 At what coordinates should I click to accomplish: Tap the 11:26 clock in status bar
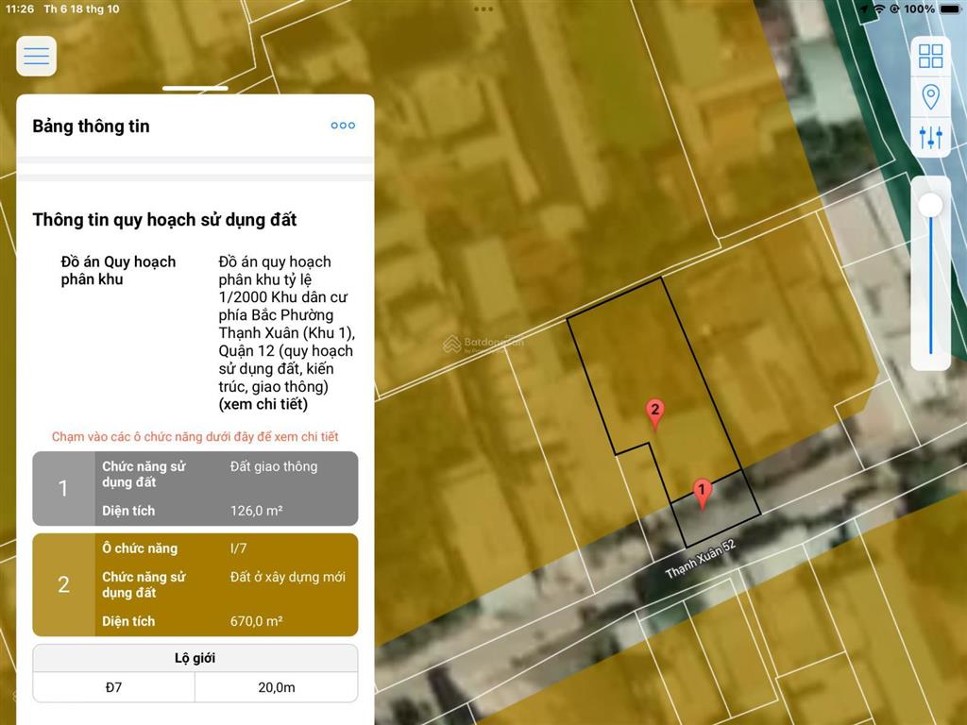click(x=20, y=8)
